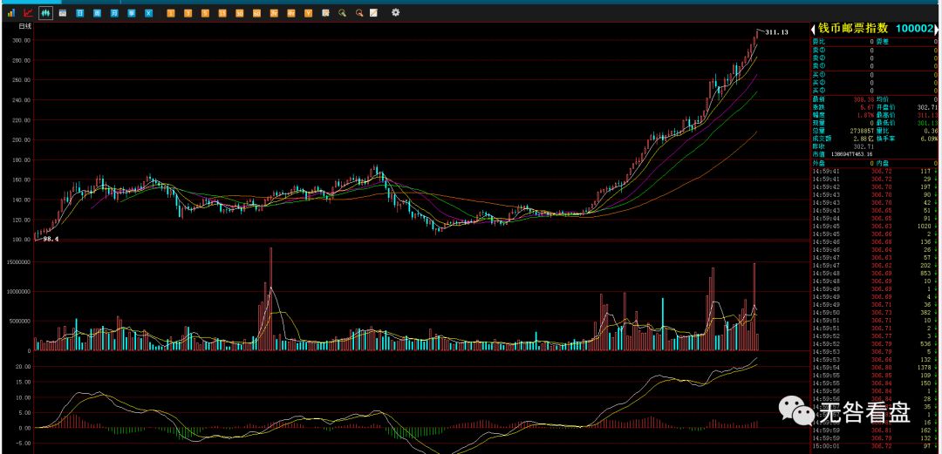Click the 20.00 MACD axis label

(23, 366)
